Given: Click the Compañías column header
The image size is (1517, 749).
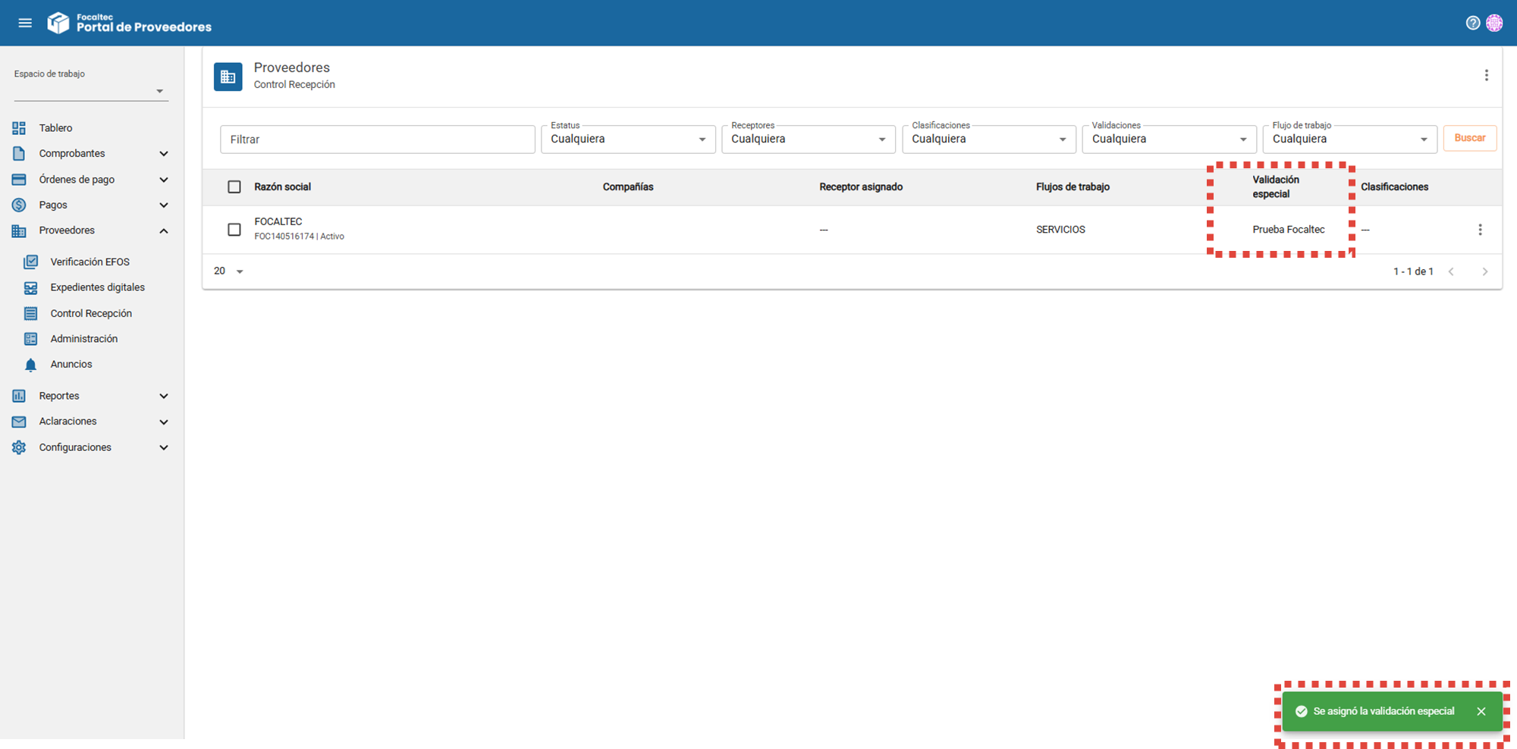Looking at the screenshot, I should (x=628, y=186).
